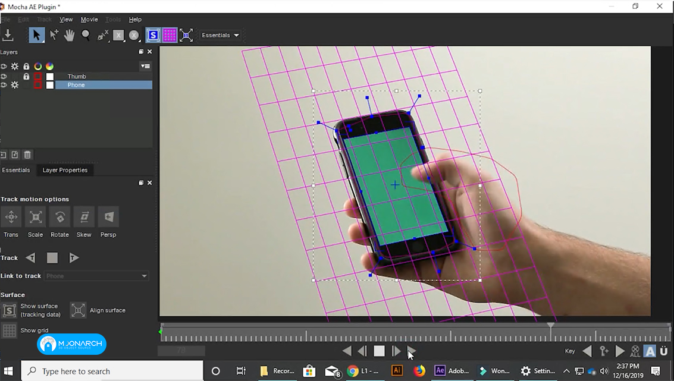Select the Zoom magnifier tool

86,35
